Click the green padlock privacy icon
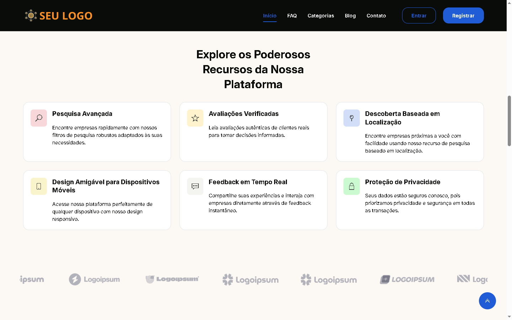The height and width of the screenshot is (320, 512). (352, 186)
